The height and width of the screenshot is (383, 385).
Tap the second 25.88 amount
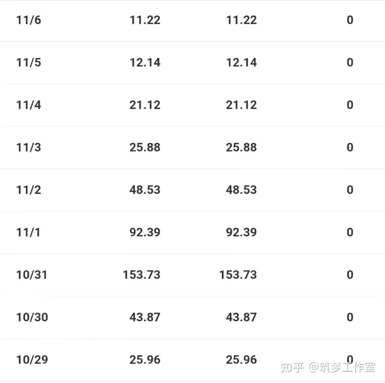coord(241,147)
